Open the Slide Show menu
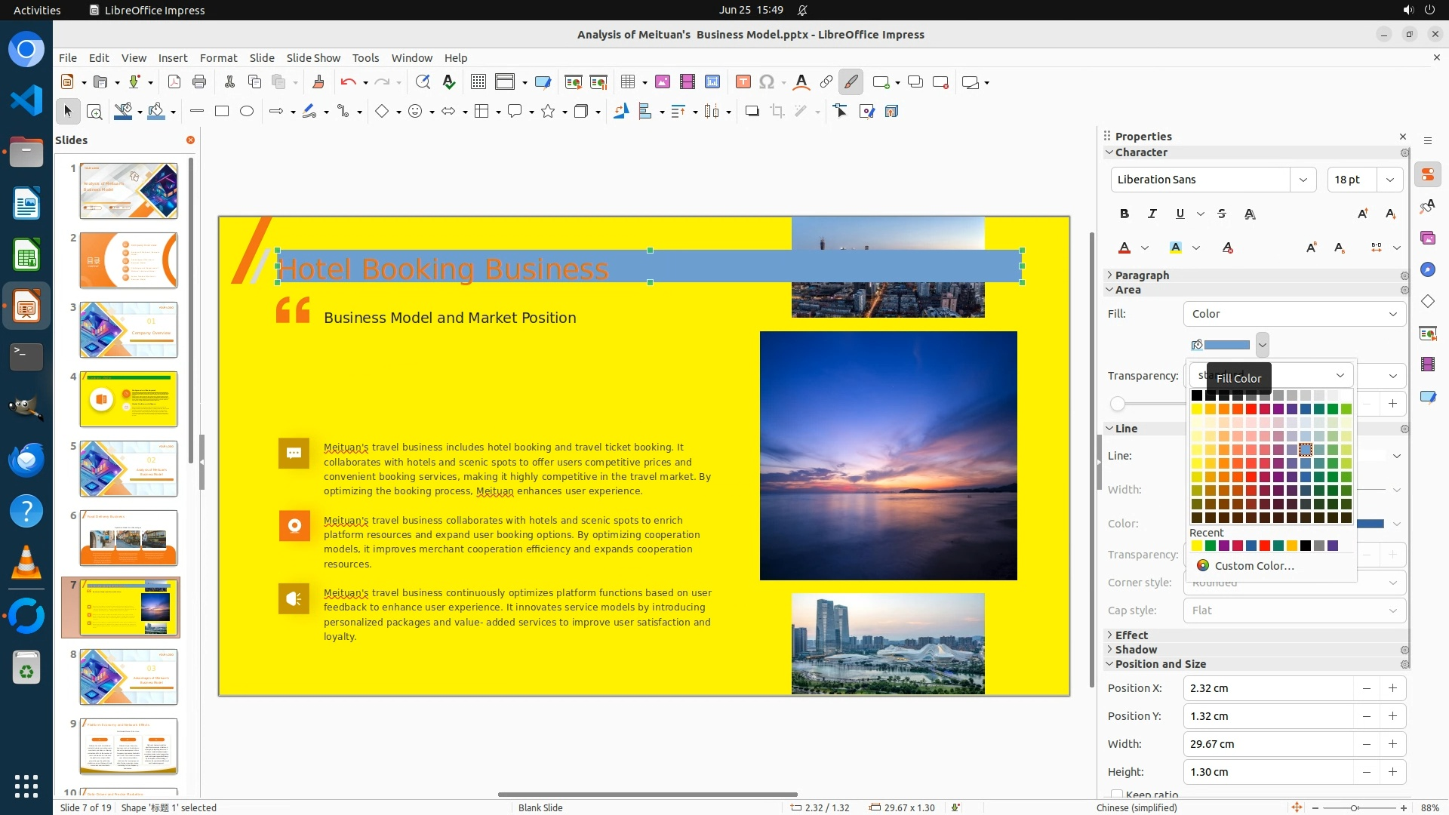The height and width of the screenshot is (815, 1449). click(x=312, y=58)
